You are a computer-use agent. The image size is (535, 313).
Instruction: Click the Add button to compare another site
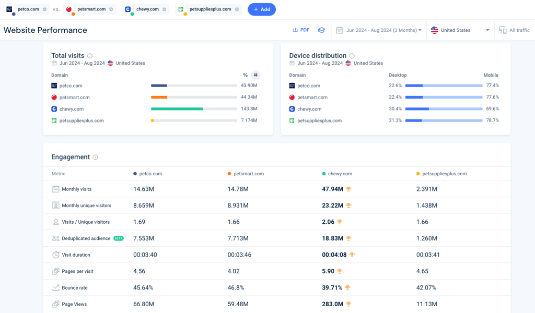point(262,9)
